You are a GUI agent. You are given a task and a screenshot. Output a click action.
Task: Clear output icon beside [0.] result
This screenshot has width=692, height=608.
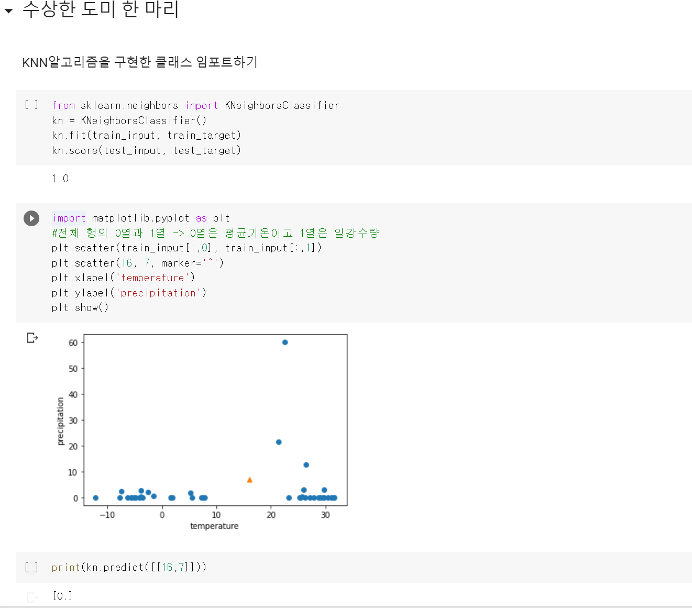(32, 597)
